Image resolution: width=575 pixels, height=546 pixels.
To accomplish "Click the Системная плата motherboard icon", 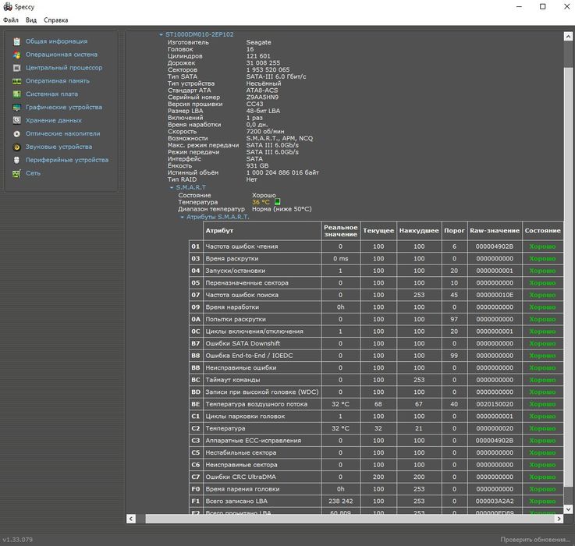I will tap(17, 94).
